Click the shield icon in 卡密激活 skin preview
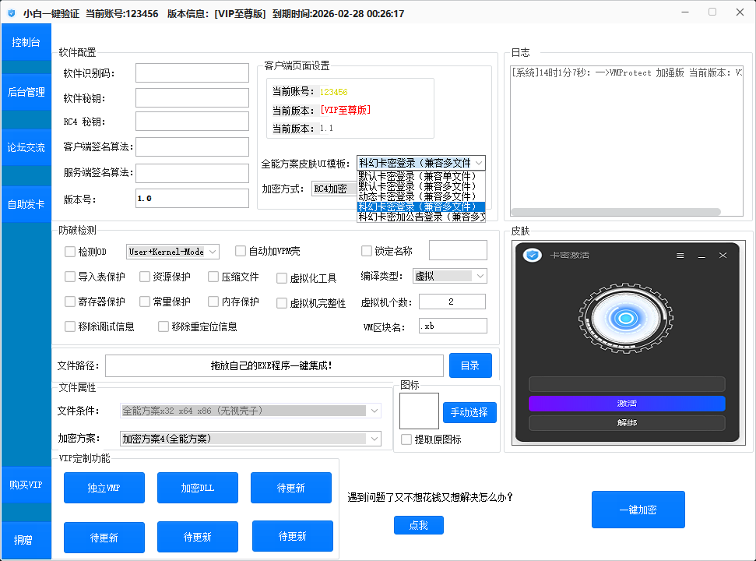The height and width of the screenshot is (561, 756). tap(533, 255)
